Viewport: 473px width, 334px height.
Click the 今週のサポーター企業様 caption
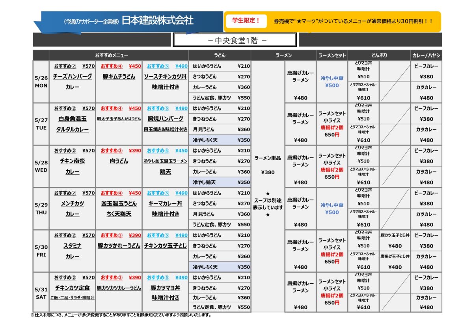[91, 22]
